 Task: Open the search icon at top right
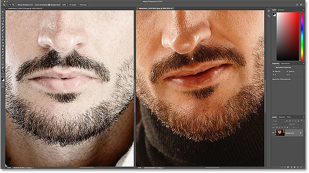pos(297,4)
